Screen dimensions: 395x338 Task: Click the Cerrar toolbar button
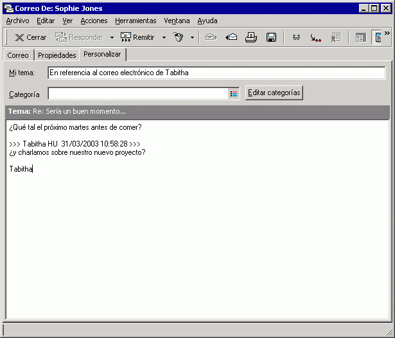pos(30,37)
